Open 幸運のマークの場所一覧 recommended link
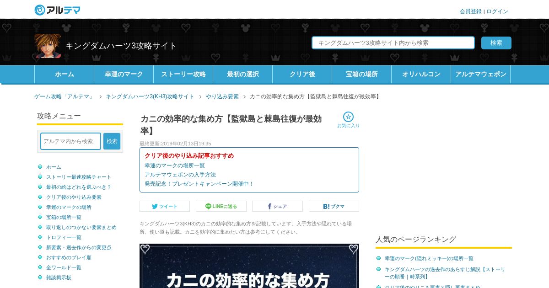This screenshot has width=549, height=288. tap(175, 165)
